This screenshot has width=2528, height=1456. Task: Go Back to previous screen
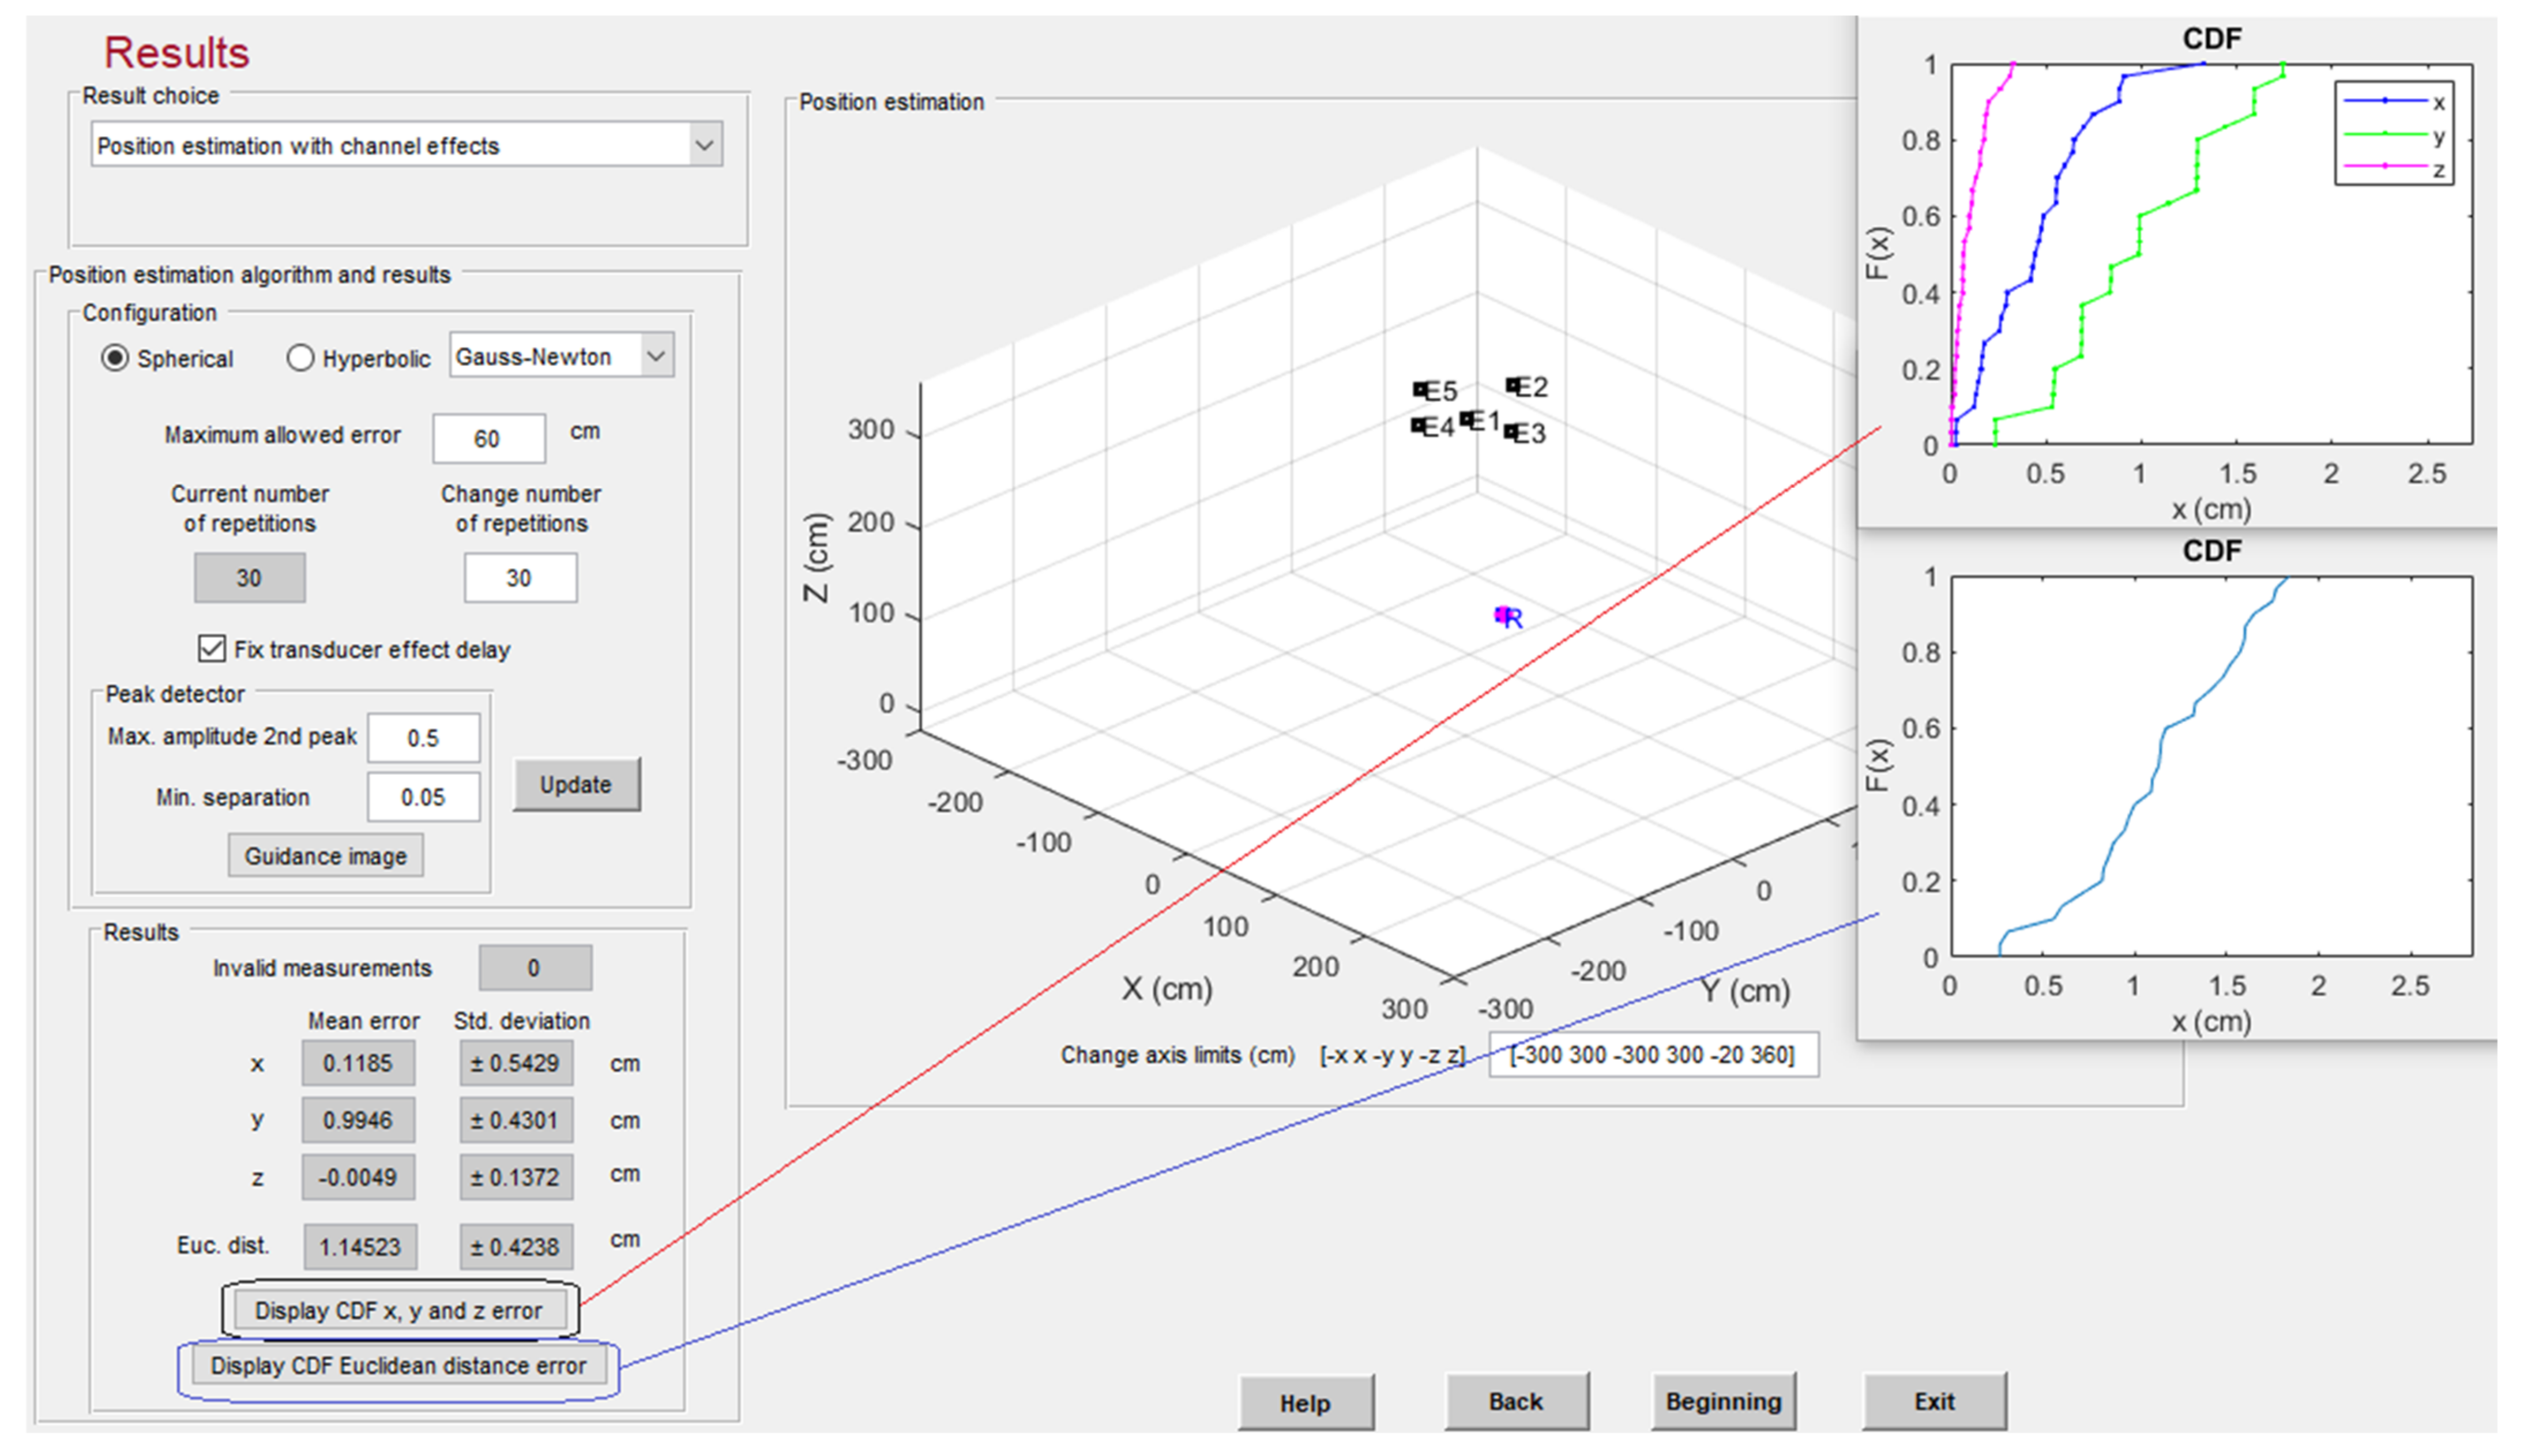coord(1516,1402)
